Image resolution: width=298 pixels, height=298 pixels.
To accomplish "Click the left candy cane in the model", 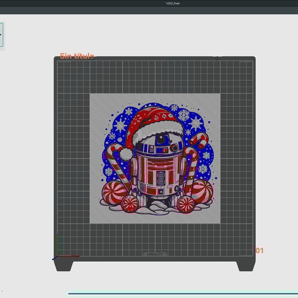I will [118, 166].
